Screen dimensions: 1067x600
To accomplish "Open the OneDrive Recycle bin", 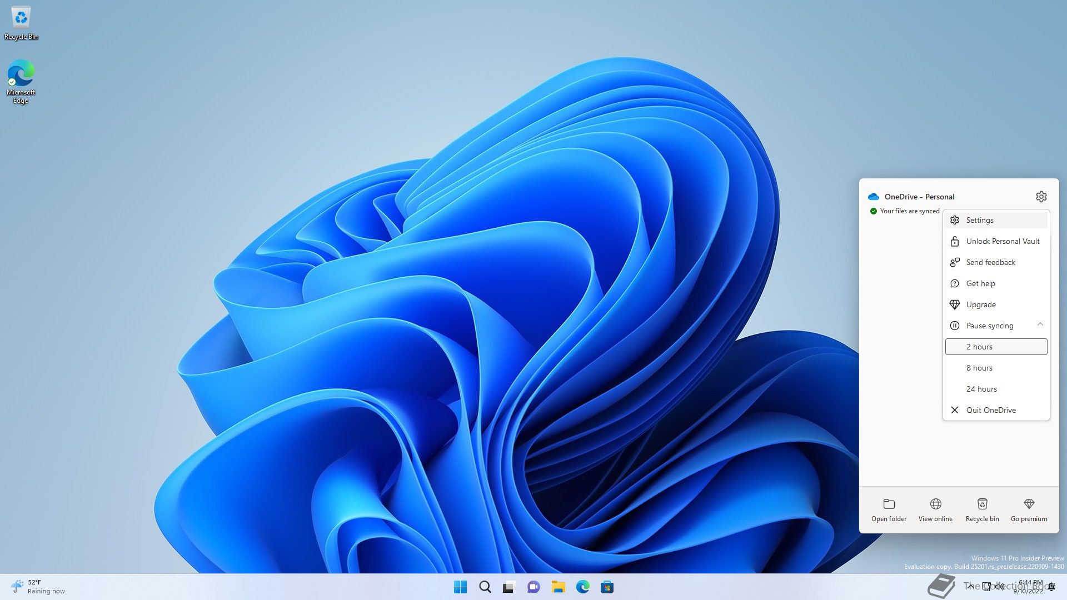I will 982,509.
